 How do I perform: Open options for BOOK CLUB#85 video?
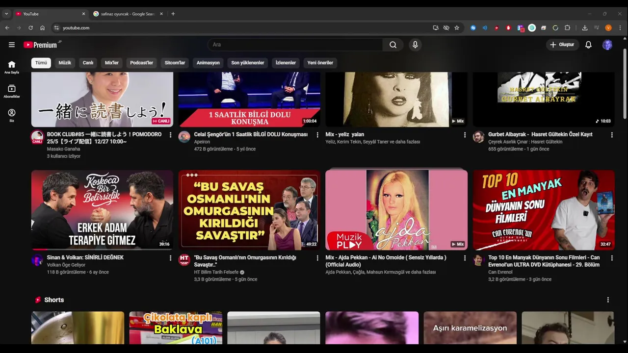click(170, 135)
